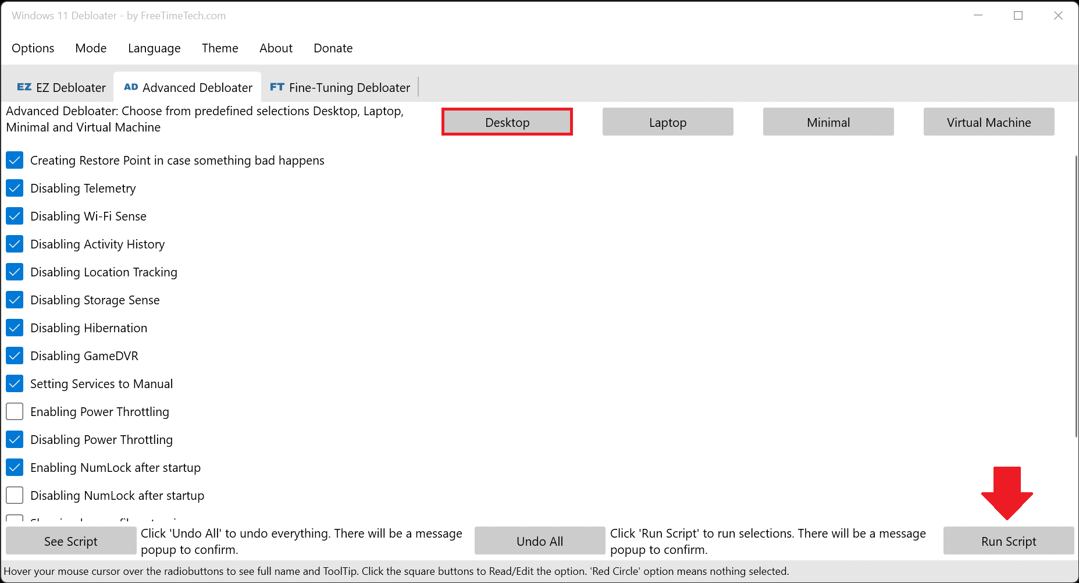This screenshot has height=583, width=1079.
Task: Check Disabling NumLock after startup
Action: point(15,495)
